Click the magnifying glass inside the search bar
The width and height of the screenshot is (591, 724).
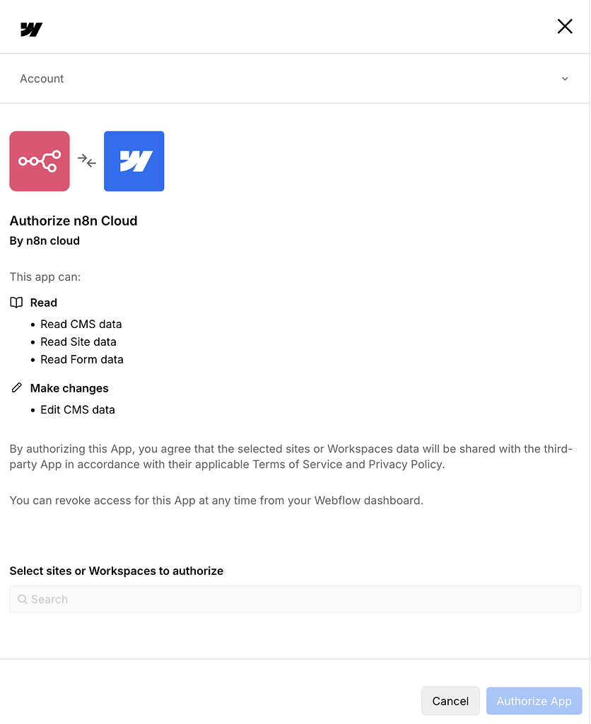coord(22,599)
